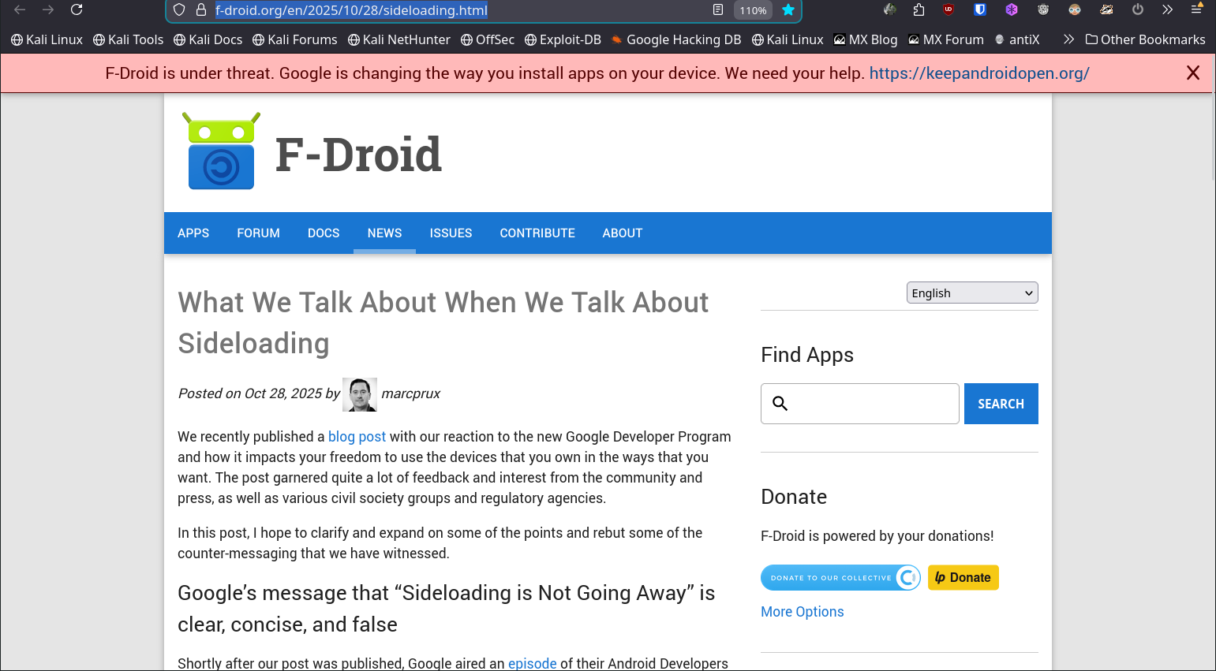Image resolution: width=1216 pixels, height=671 pixels.
Task: Click the padlock site security icon
Action: [200, 10]
